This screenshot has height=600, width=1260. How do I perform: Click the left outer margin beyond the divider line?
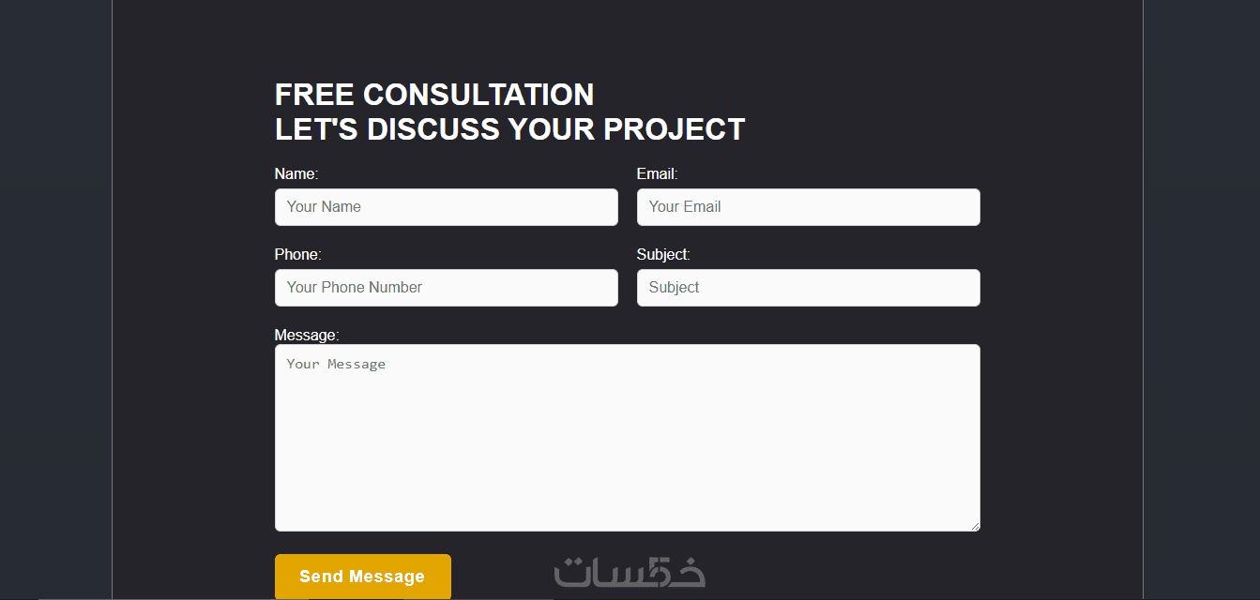[55, 300]
